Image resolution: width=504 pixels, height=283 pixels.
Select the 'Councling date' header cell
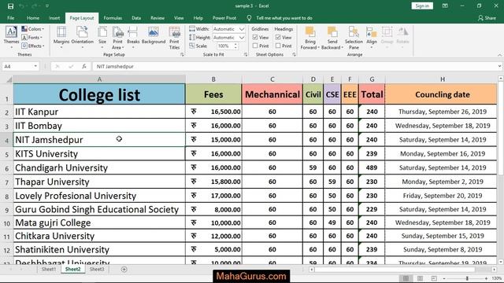pyautogui.click(x=442, y=94)
